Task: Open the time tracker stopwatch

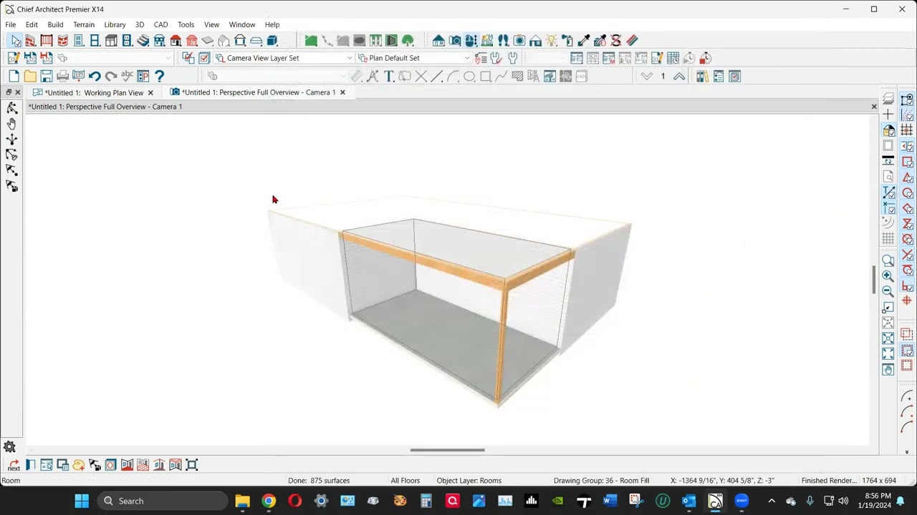Action: coord(705,58)
